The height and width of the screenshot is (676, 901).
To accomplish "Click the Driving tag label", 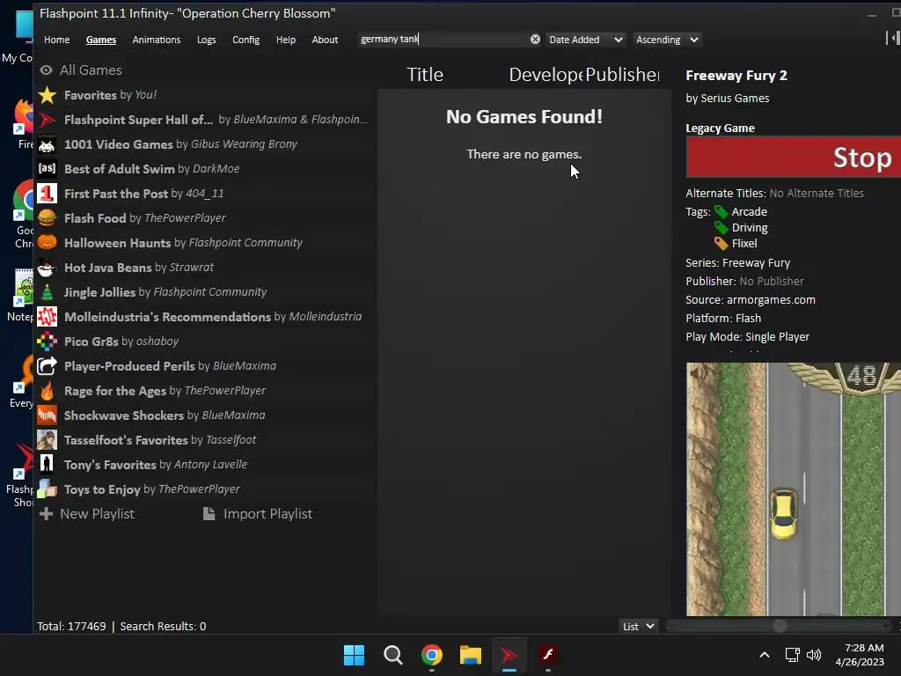I will click(x=750, y=228).
